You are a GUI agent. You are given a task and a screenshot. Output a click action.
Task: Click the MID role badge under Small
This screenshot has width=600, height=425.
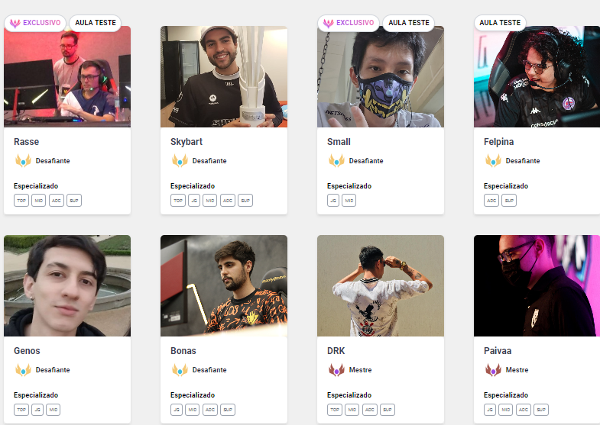[349, 201]
